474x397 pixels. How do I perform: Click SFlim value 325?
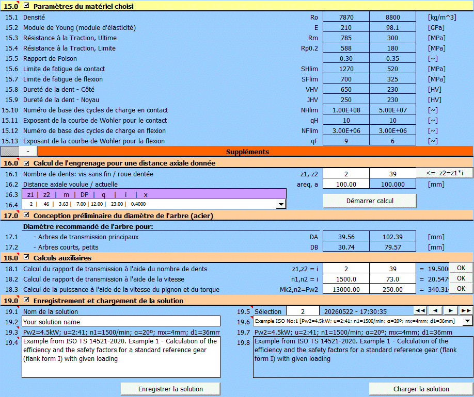tap(393, 79)
